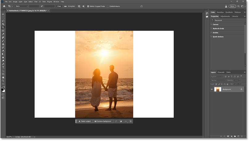This screenshot has width=249, height=141.
Task: Open the Select menu
Action: [31, 2]
